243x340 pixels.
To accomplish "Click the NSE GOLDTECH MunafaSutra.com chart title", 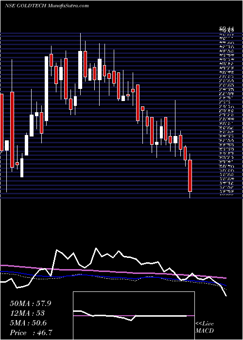I will (x=47, y=6).
